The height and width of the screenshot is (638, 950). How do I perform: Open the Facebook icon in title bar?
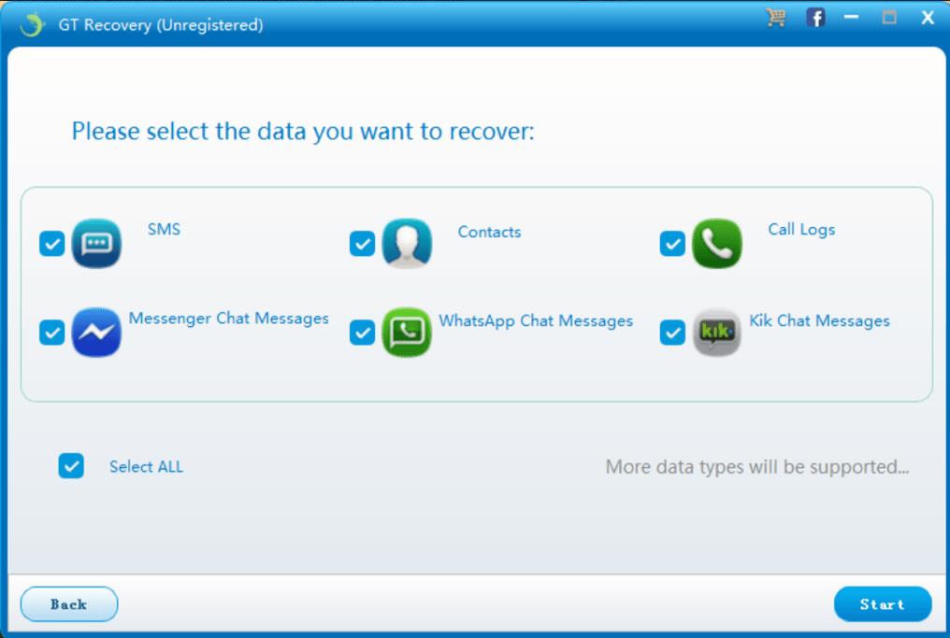[815, 18]
